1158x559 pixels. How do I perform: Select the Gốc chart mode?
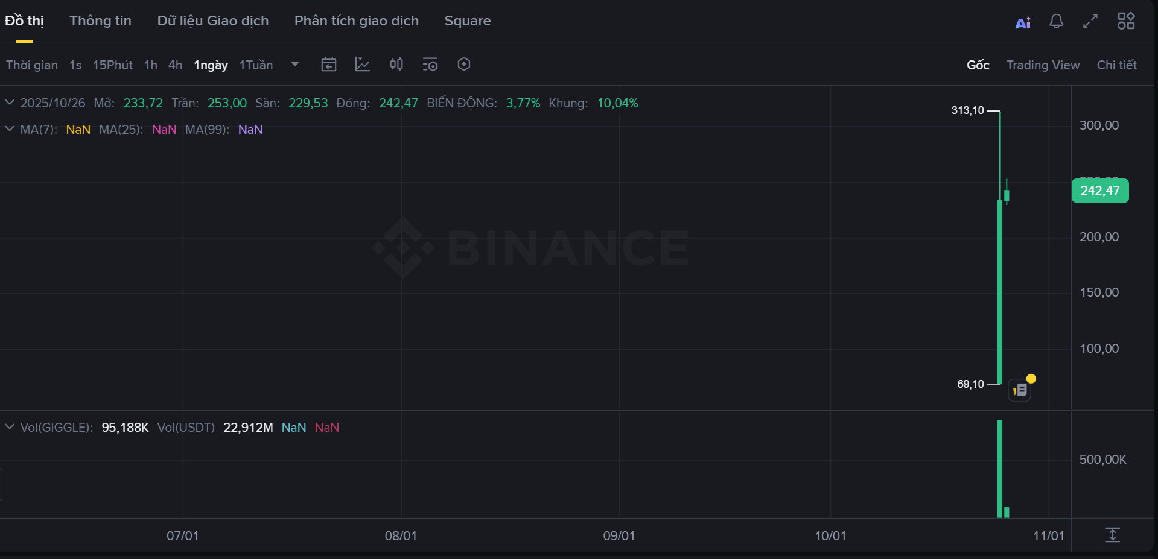point(978,65)
